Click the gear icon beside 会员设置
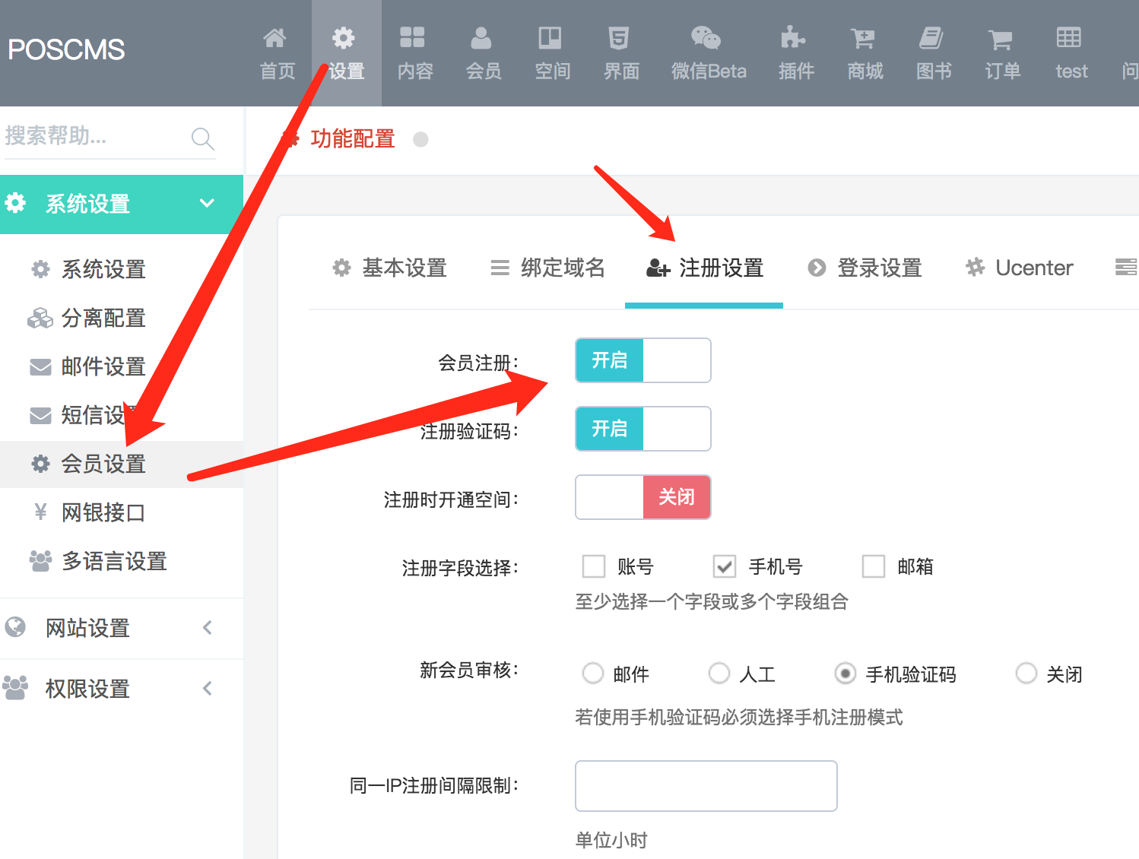 pos(40,464)
